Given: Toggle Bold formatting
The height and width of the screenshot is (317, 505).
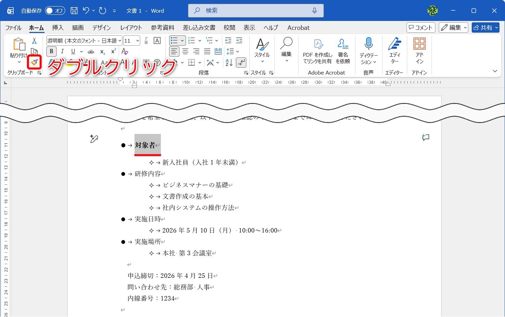Looking at the screenshot, I should pos(51,51).
